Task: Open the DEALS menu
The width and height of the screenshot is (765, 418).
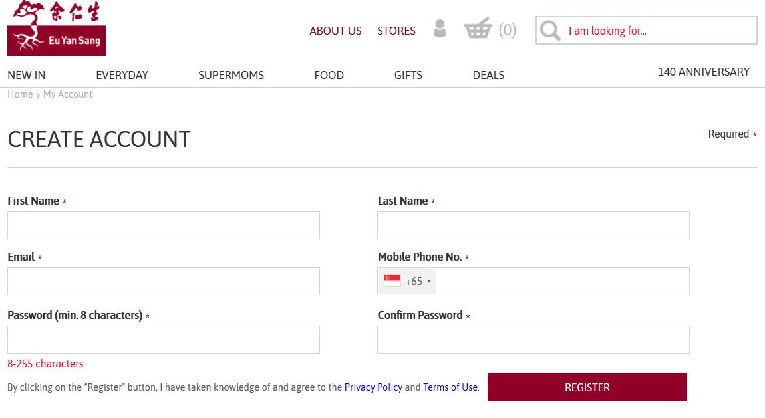Action: (488, 75)
